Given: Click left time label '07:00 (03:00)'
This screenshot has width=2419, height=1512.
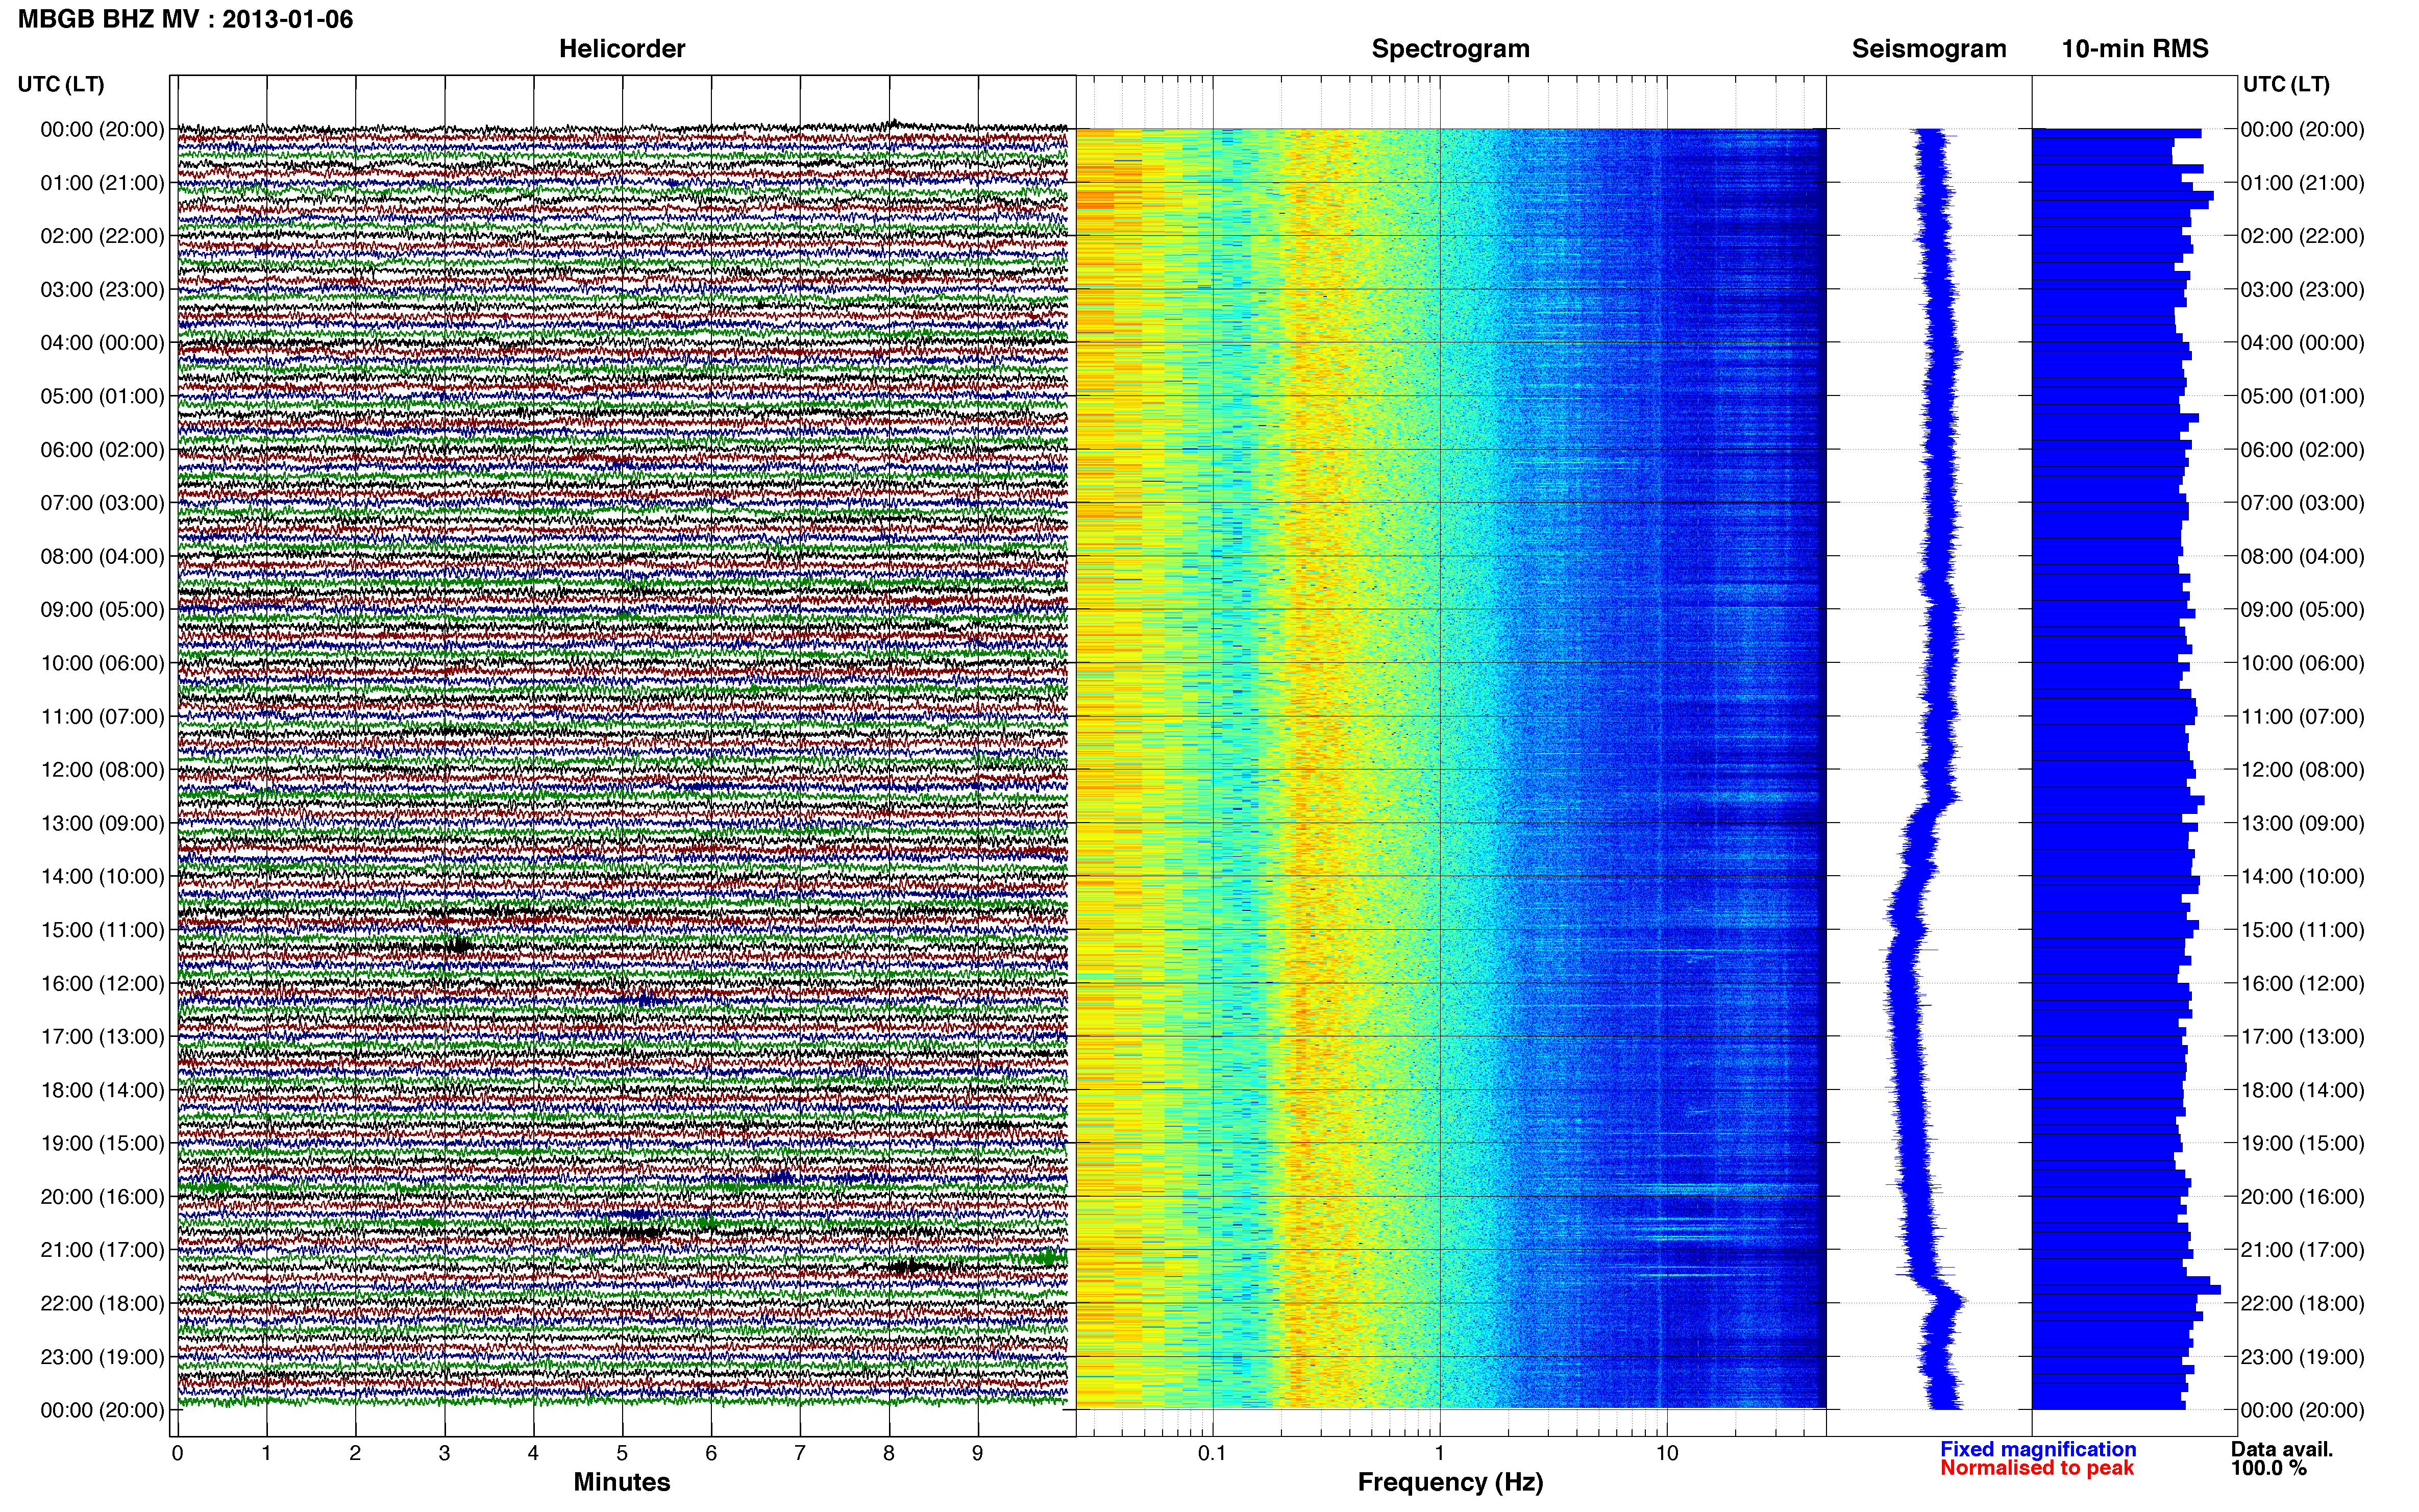Looking at the screenshot, I should pos(102,503).
